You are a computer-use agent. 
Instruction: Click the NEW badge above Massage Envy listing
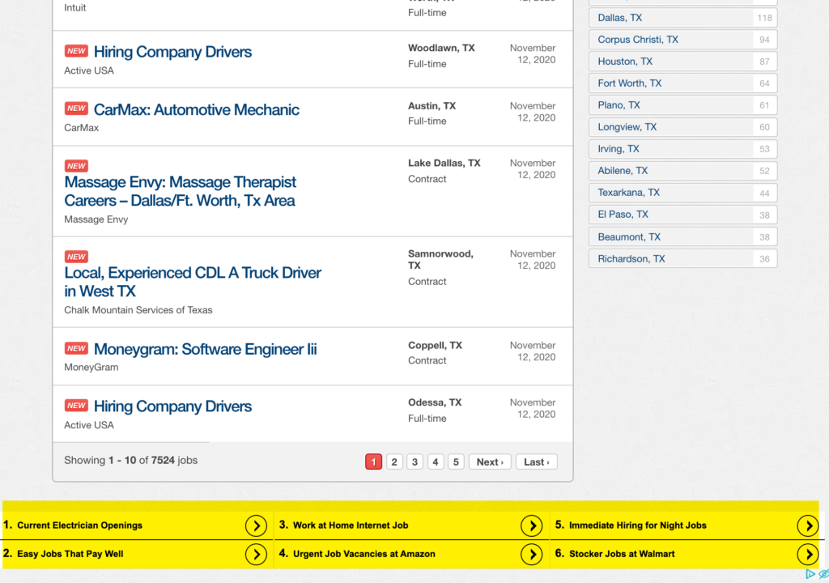pyautogui.click(x=76, y=166)
